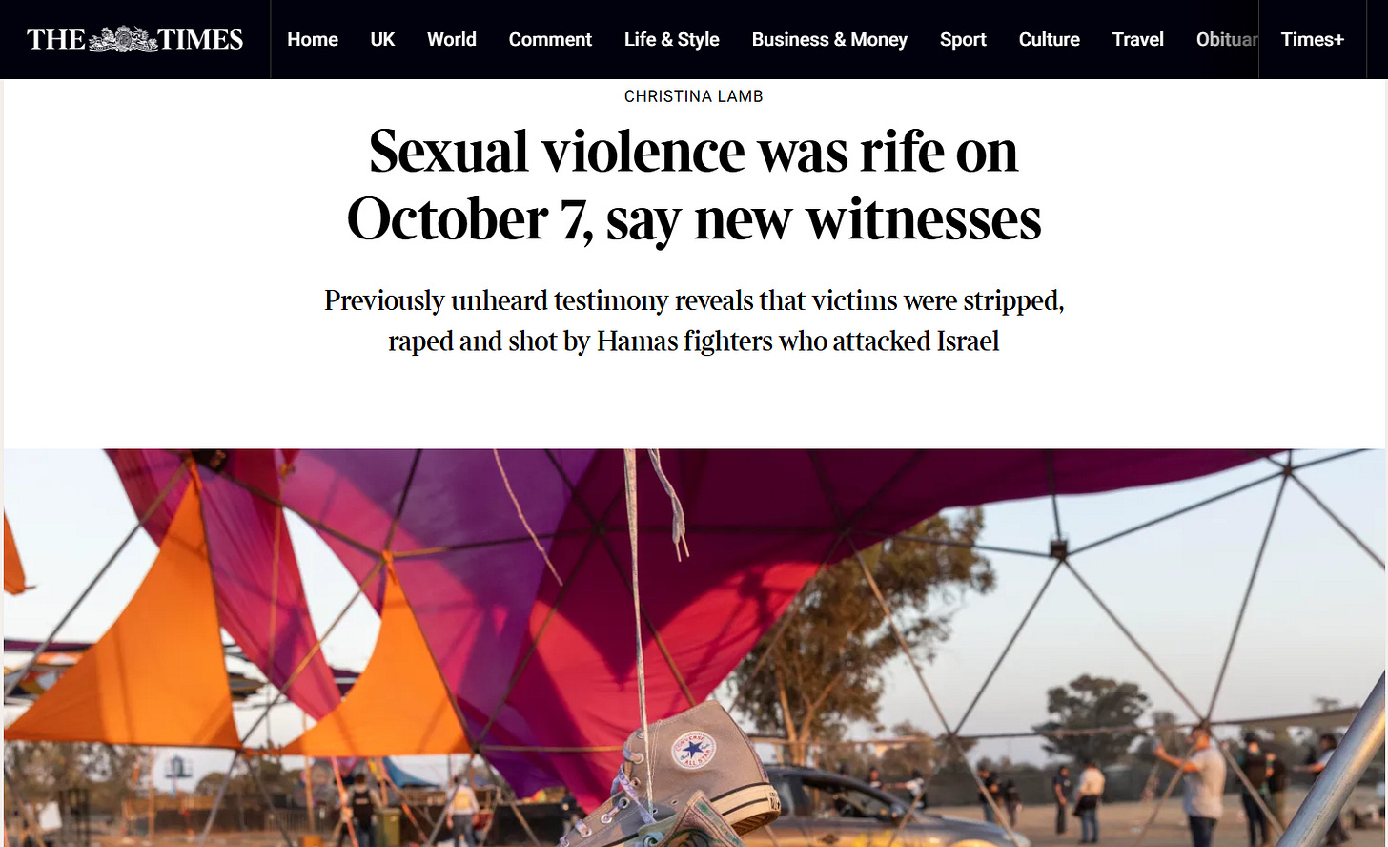This screenshot has width=1388, height=847.
Task: Click the royal crest emblem in The Times logo
Action: pyautogui.click(x=123, y=39)
